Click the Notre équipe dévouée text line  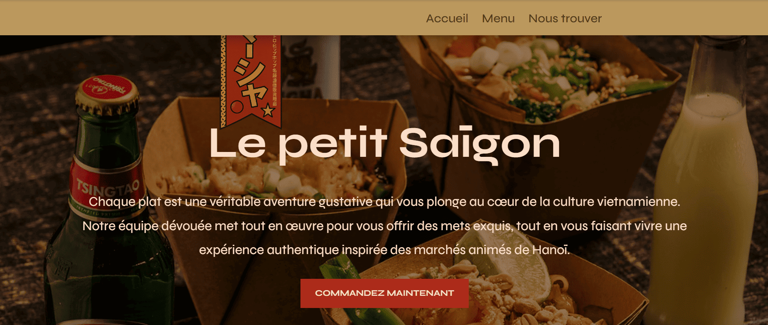(384, 226)
